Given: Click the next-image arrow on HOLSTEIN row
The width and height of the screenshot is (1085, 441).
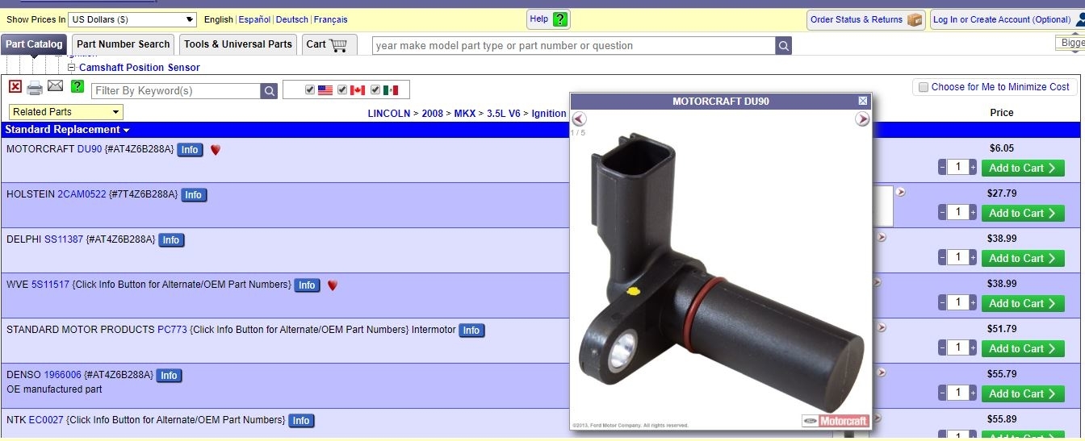Looking at the screenshot, I should 901,193.
